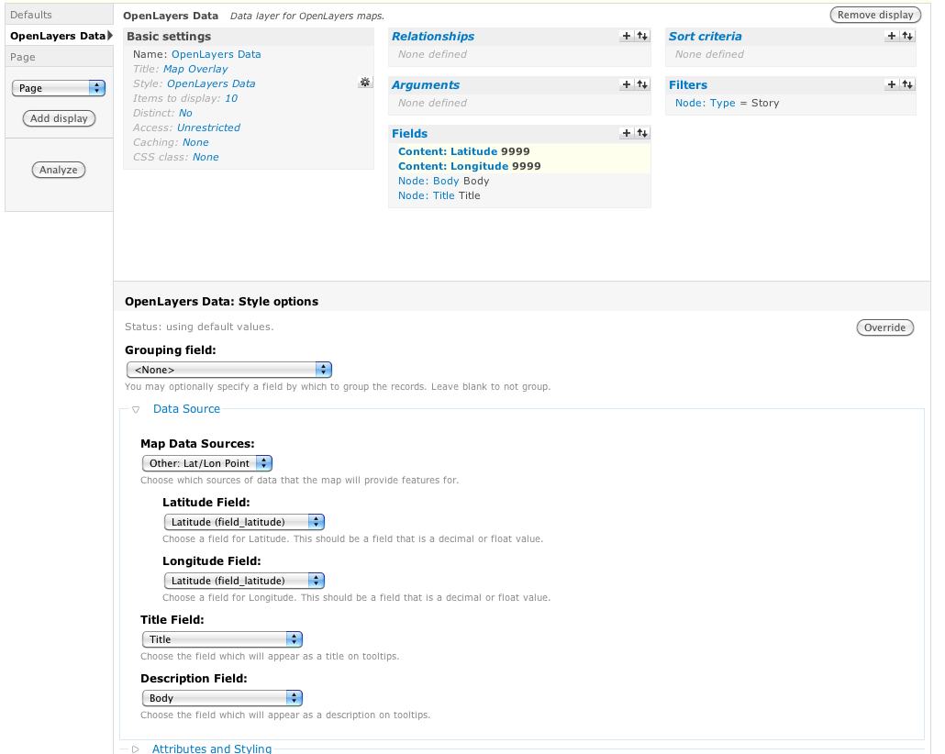Add a new argument with plus icon
The width and height of the screenshot is (945, 754).
tap(627, 85)
